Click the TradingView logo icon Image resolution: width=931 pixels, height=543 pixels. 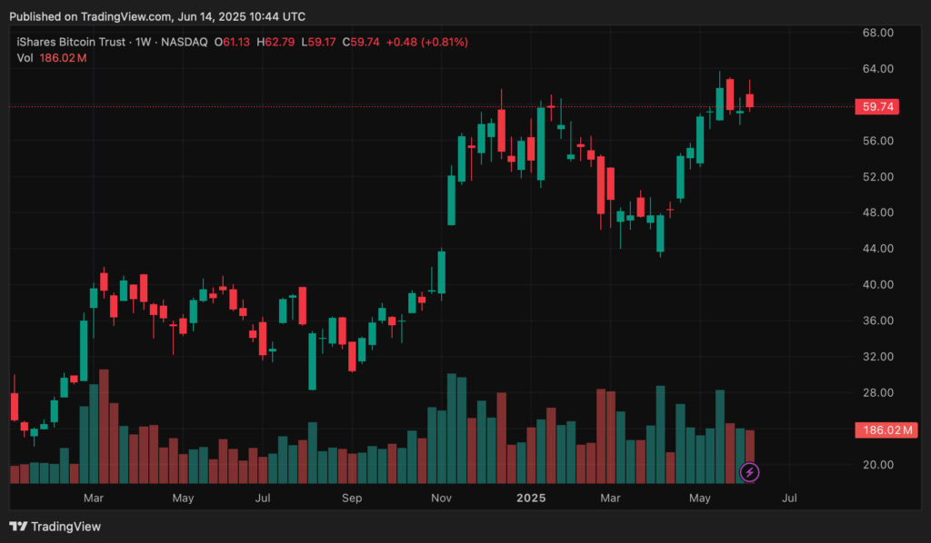pos(18,527)
